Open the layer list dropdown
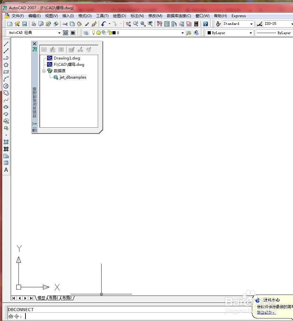Viewport: 293px width, 321px height. [x=182, y=33]
